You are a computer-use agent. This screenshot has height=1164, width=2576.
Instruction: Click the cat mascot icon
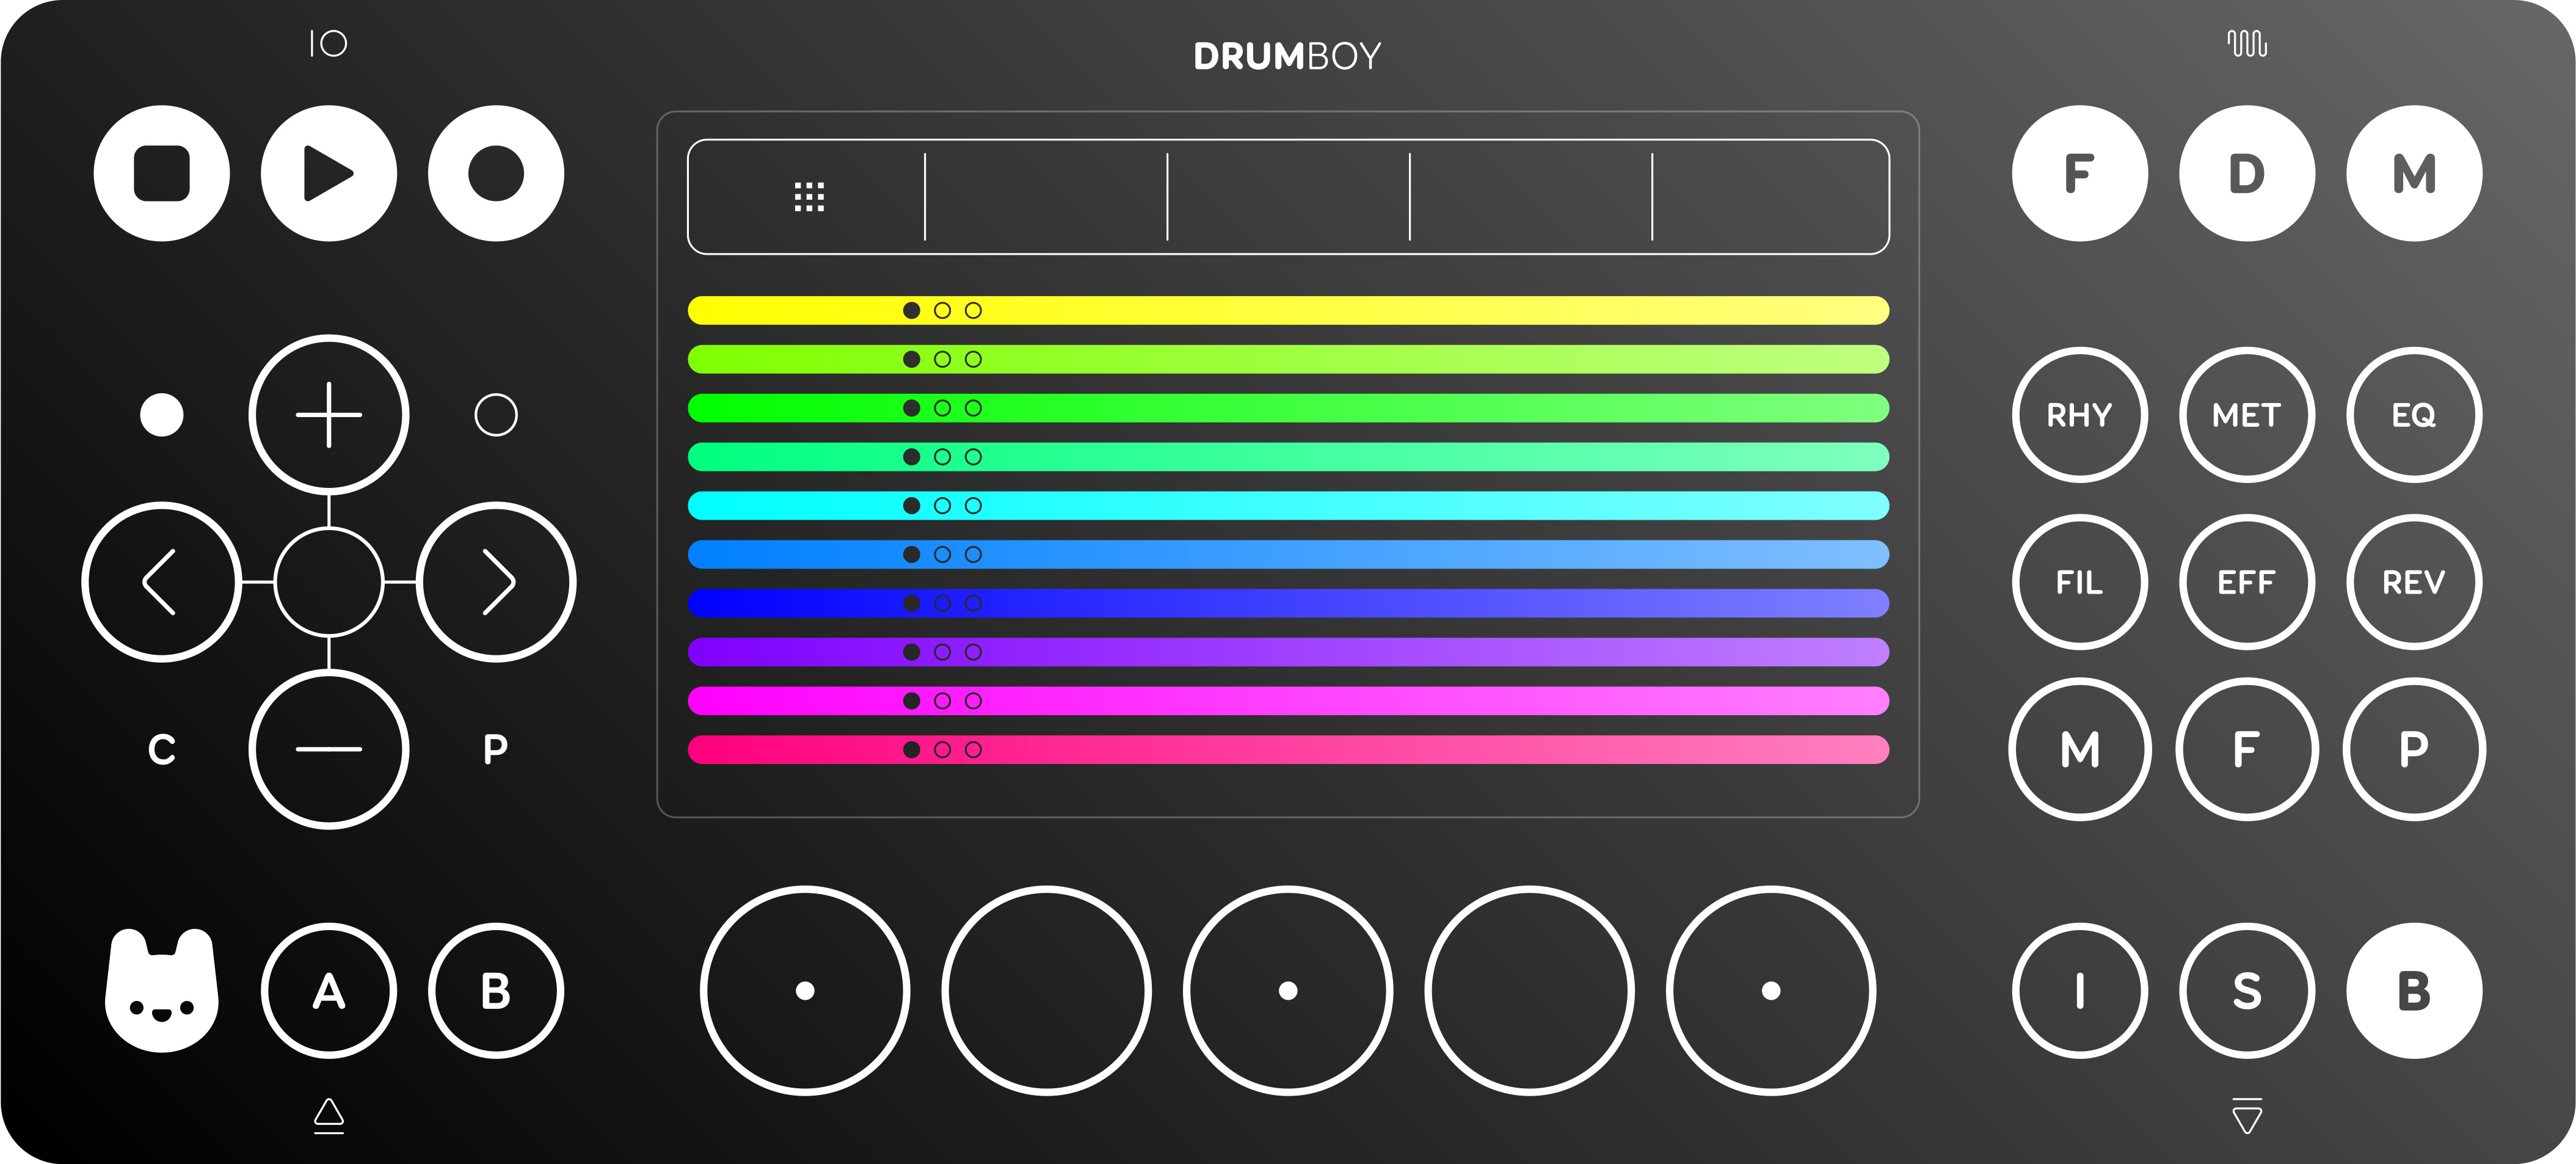click(x=162, y=990)
